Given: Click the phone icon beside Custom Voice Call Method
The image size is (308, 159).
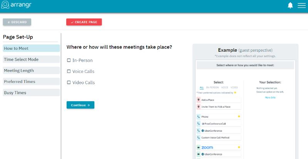Looking at the screenshot, I should 198,137.
